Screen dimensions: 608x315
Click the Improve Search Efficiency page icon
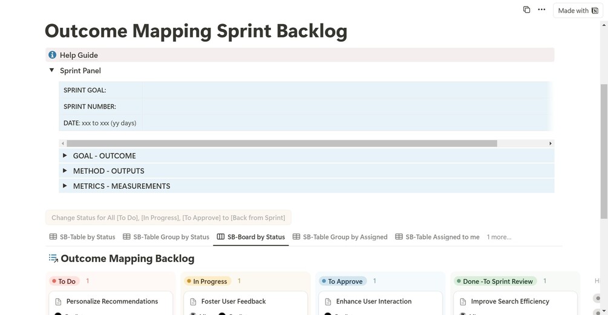point(463,302)
